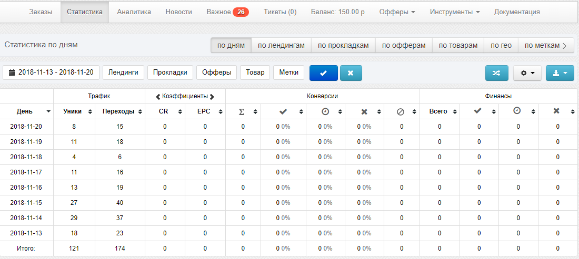
Task: Click the crossed circle trash conversions icon
Action: [401, 111]
